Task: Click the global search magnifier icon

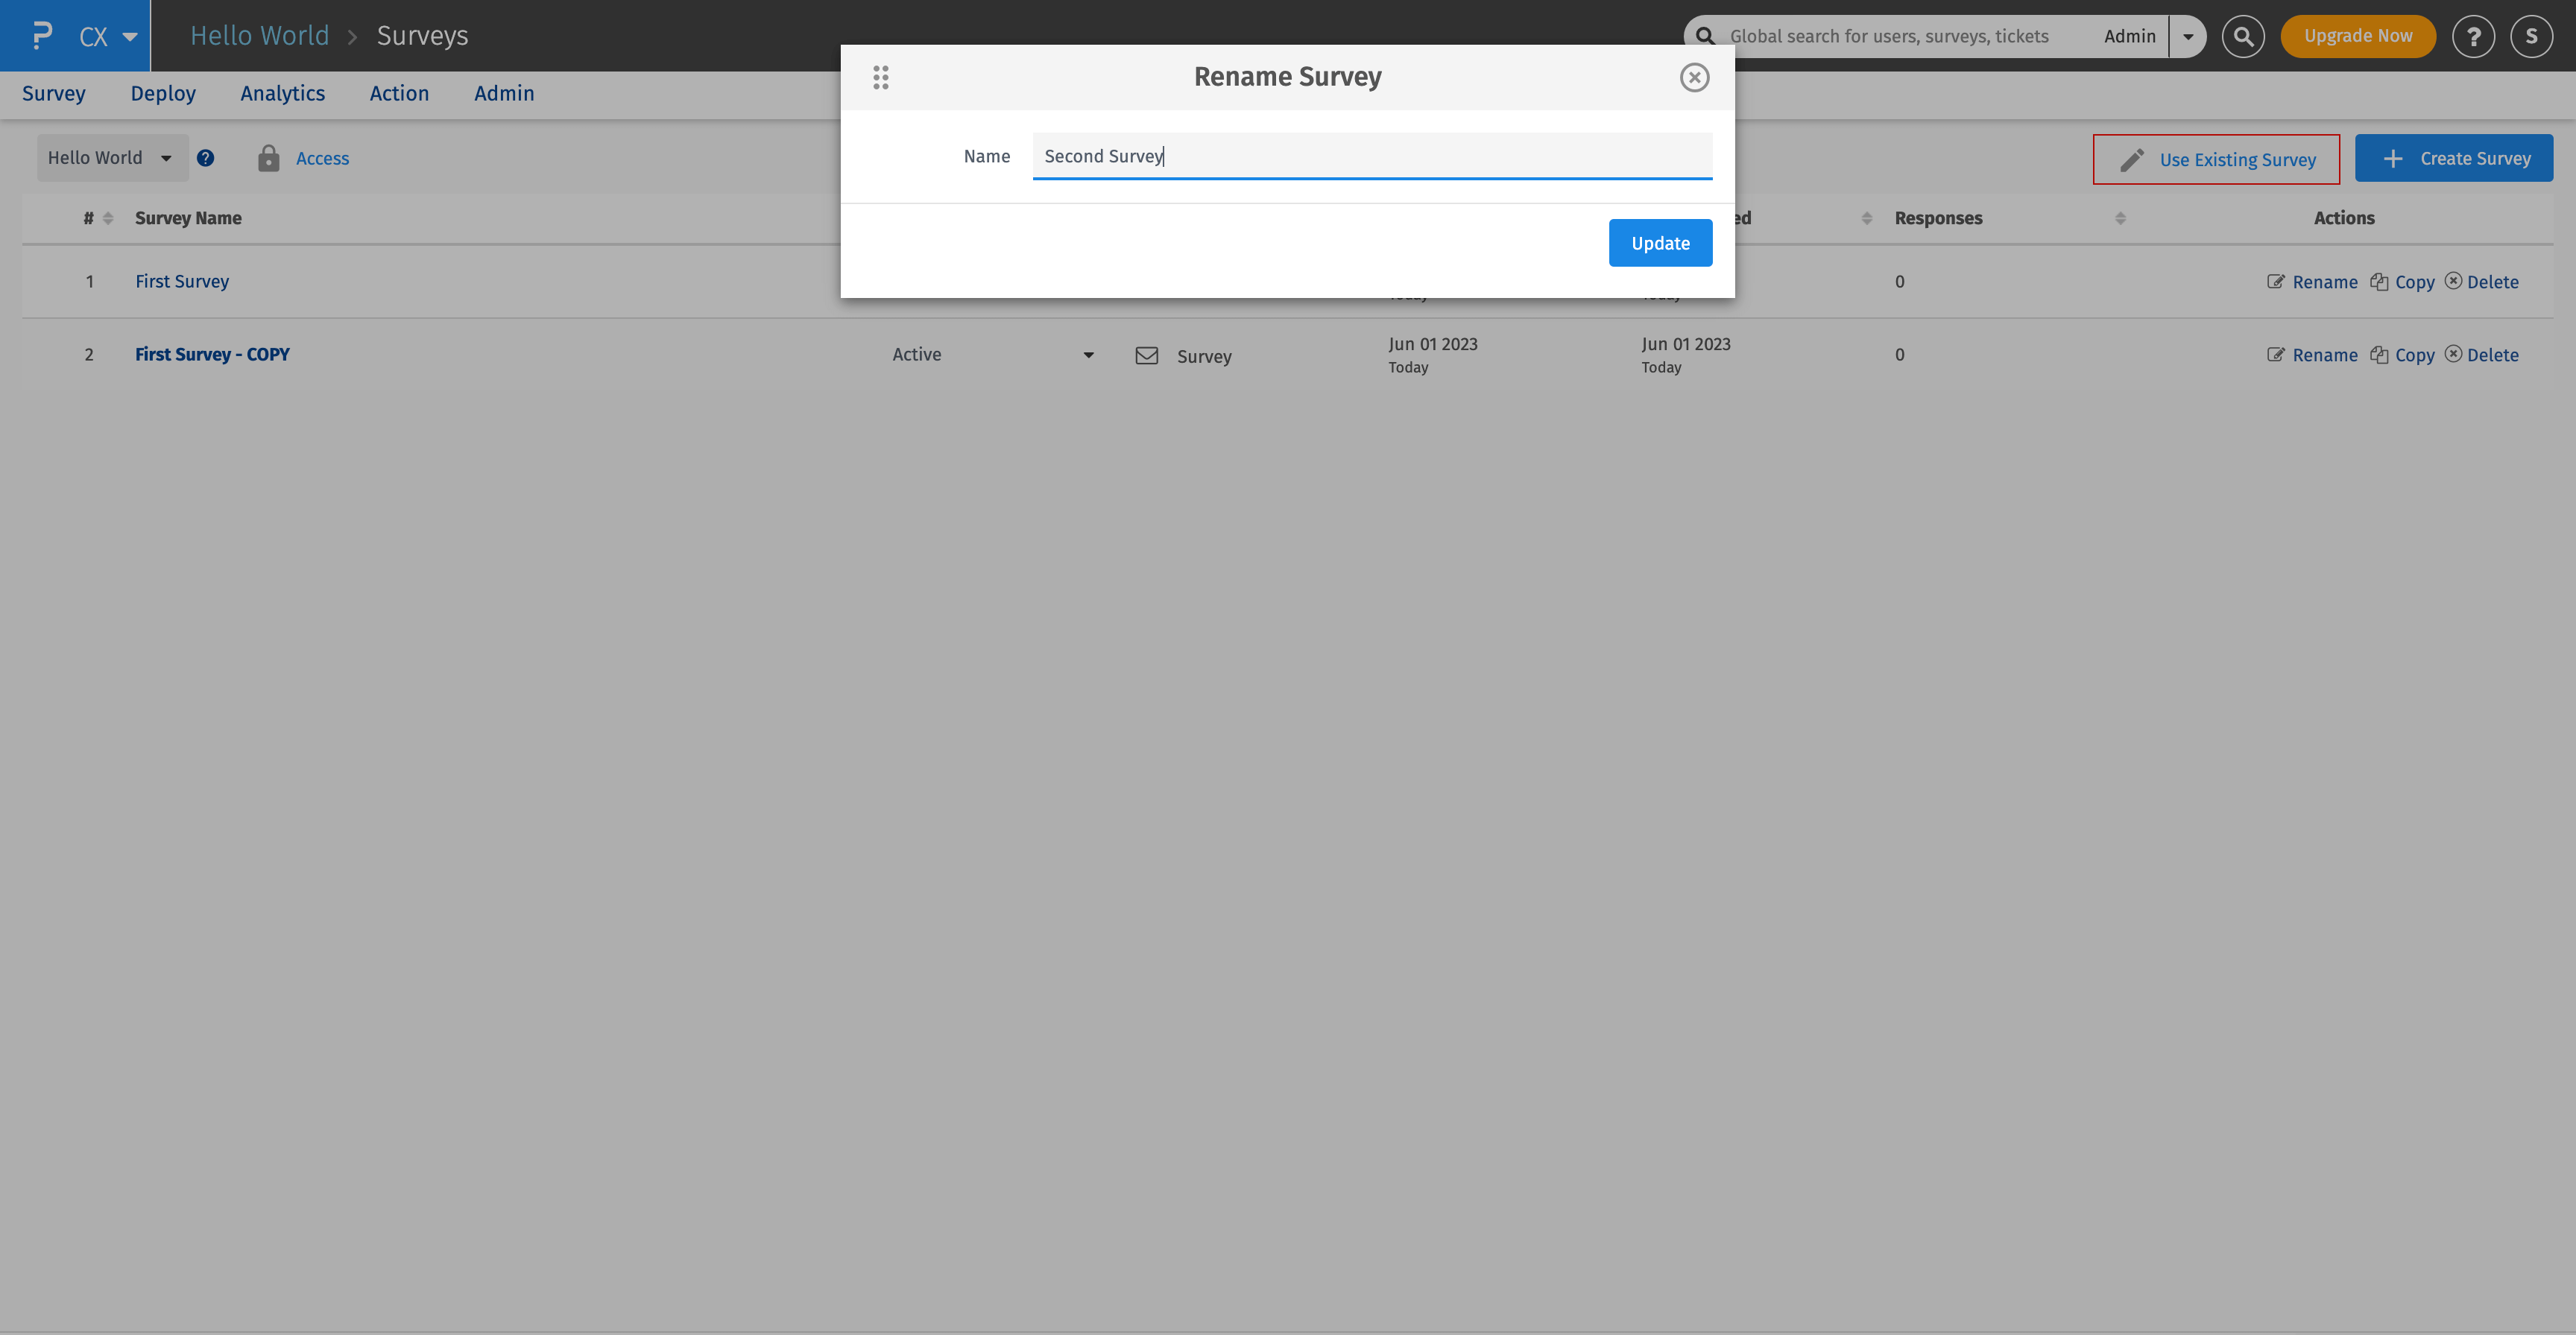Action: click(x=2243, y=36)
